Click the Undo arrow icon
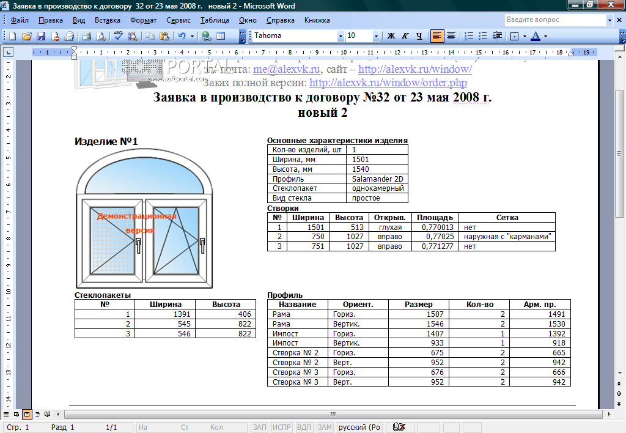626x433 pixels. 182,36
